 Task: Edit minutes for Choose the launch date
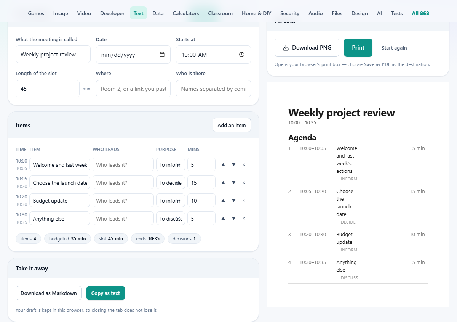click(x=201, y=183)
